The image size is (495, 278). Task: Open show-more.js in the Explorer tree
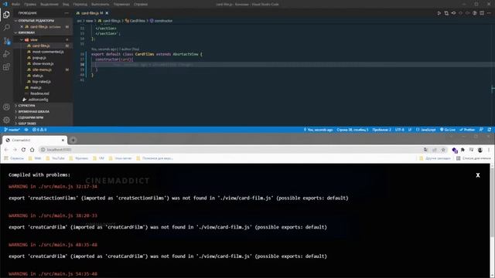43,63
